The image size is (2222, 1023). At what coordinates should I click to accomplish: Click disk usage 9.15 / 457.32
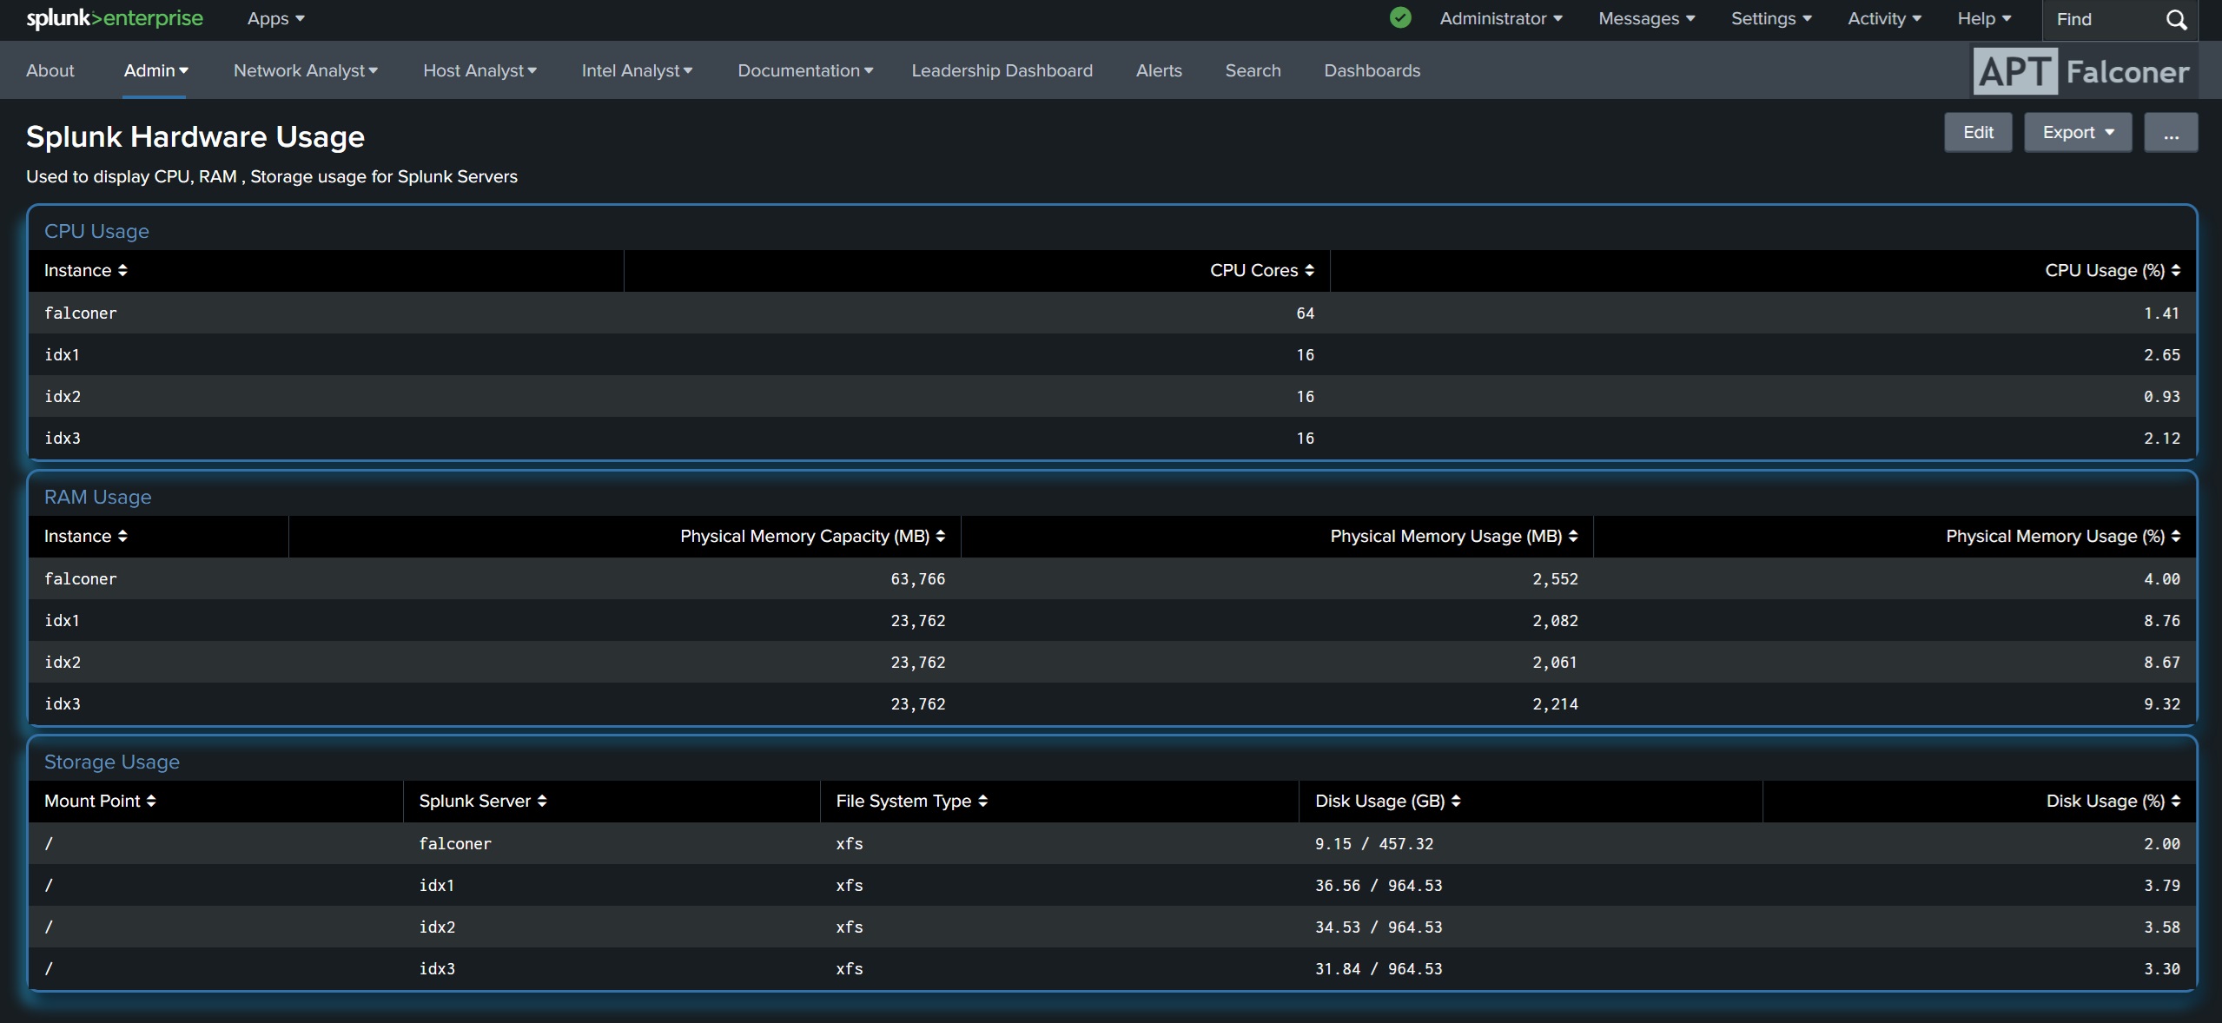(x=1373, y=844)
